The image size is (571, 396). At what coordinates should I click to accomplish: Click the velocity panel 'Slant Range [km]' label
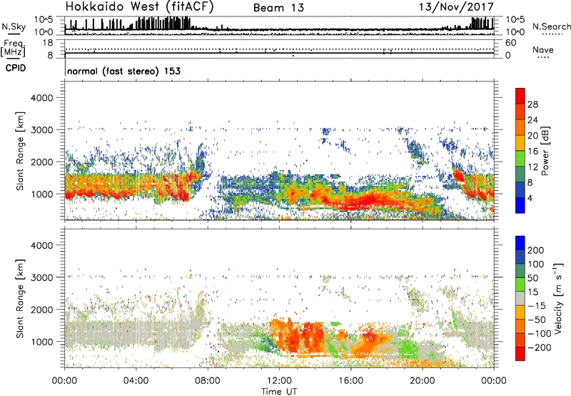[x=20, y=298]
